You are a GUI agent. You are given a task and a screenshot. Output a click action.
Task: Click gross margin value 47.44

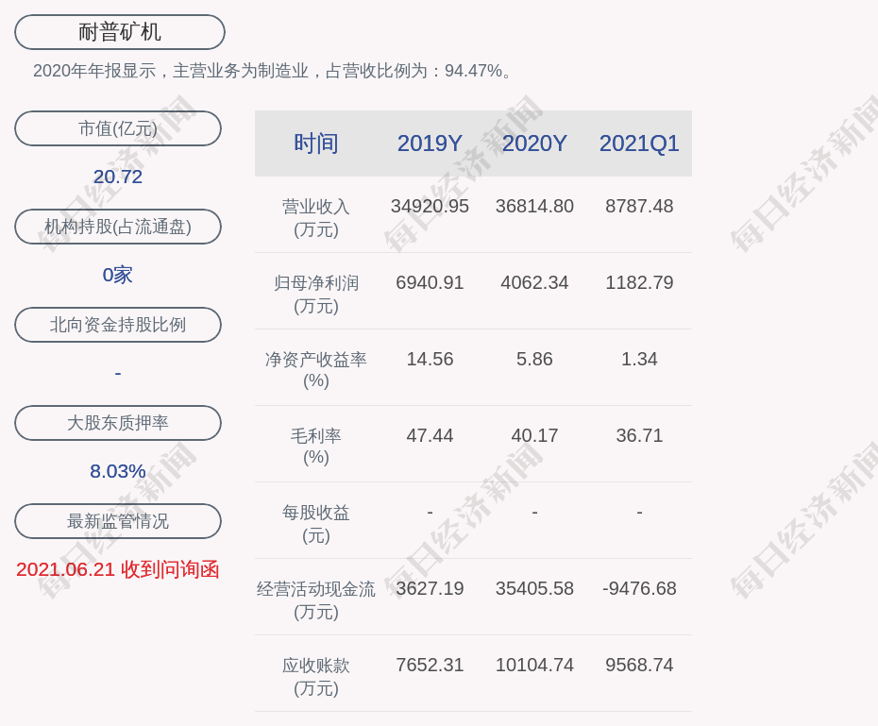431,435
